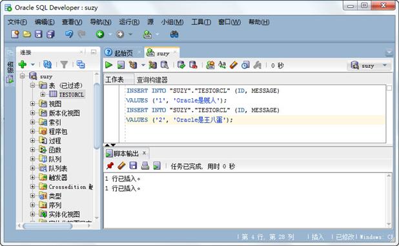The height and width of the screenshot is (246, 399).
Task: Click the grey Forward navigation icon
Action: point(120,34)
